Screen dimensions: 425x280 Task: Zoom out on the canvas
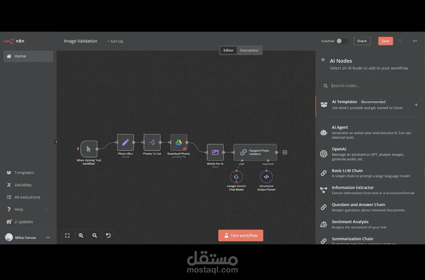point(94,236)
